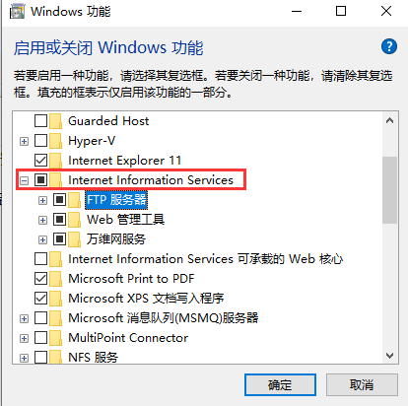Screen dimensions: 408x406
Task: Check the MultiPoint Connector checkbox
Action: [40, 338]
